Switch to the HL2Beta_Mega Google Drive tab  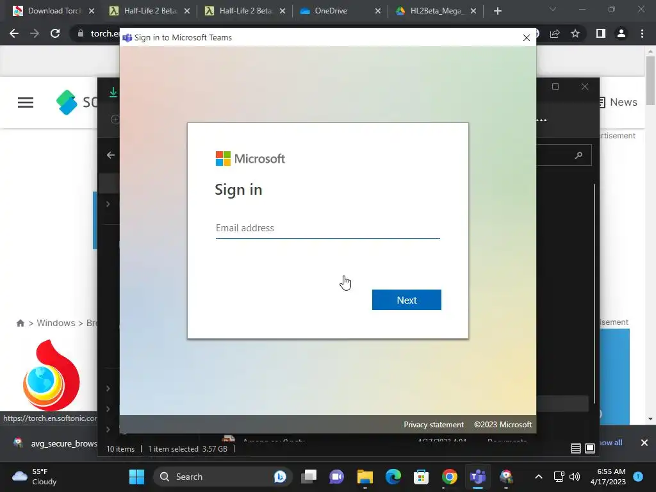pos(436,11)
